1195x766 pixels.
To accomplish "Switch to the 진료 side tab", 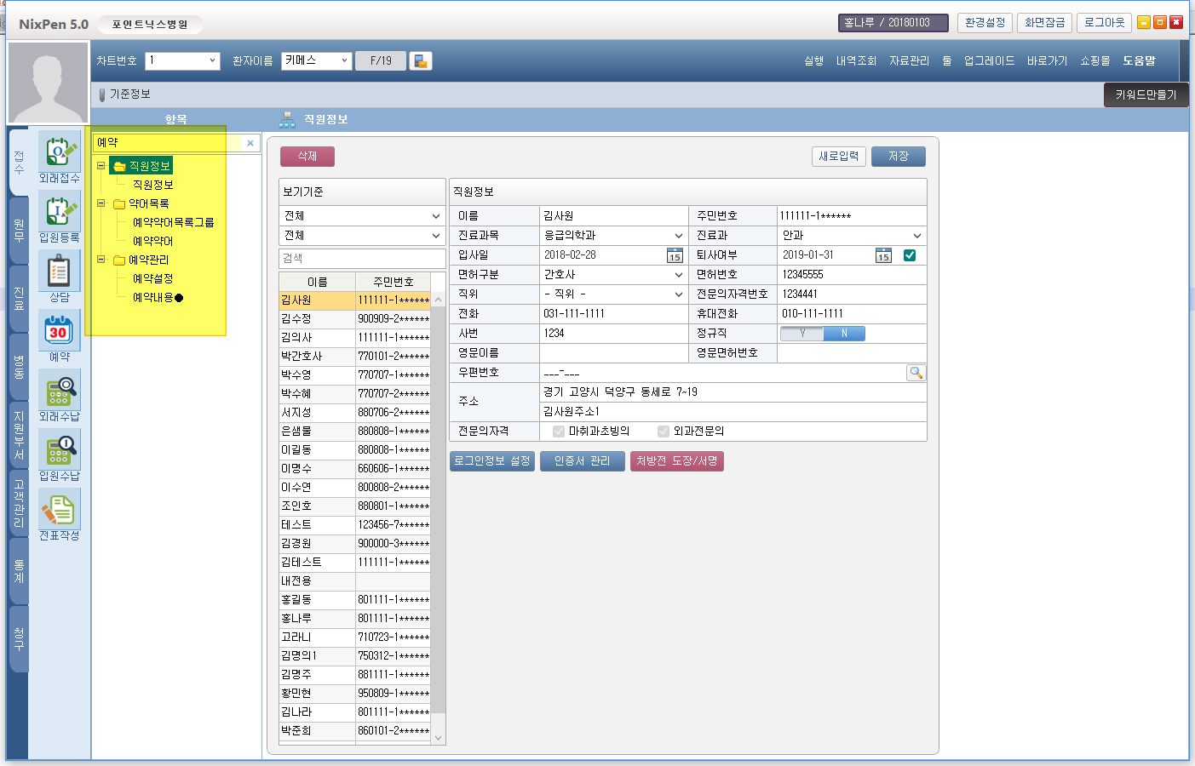I will [x=19, y=298].
